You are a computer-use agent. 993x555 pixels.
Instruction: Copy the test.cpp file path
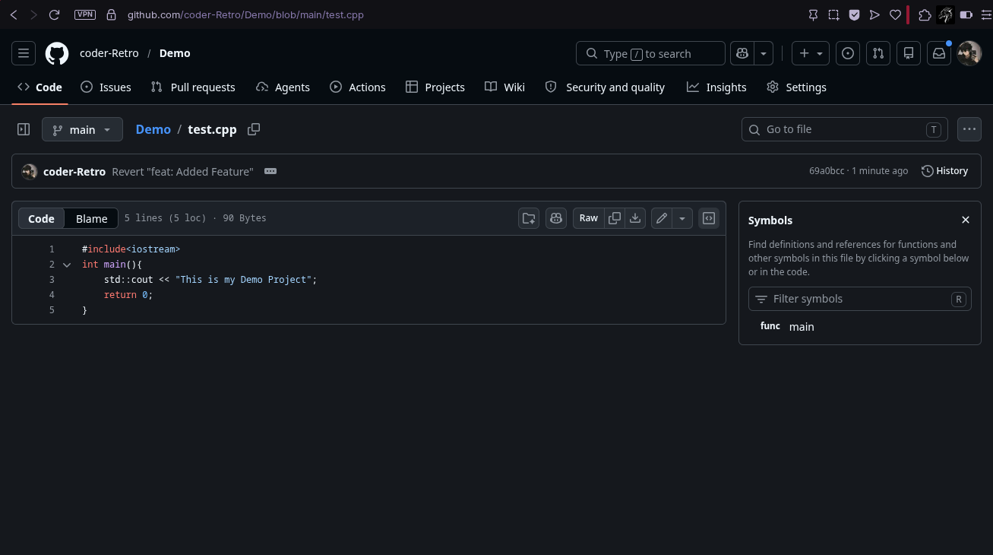254,129
